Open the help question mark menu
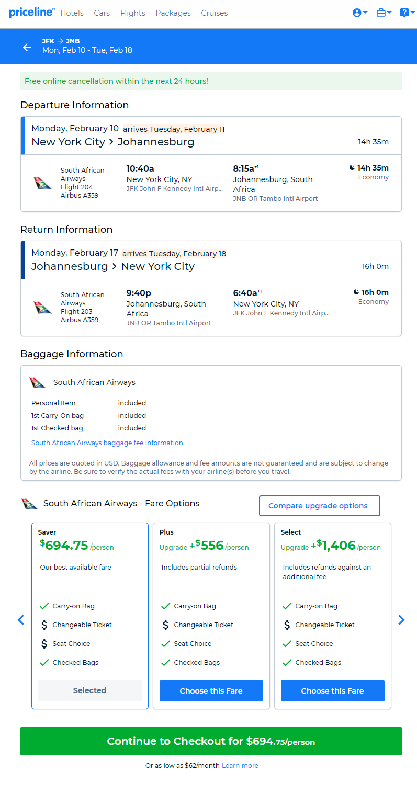The image size is (417, 794). click(x=407, y=13)
